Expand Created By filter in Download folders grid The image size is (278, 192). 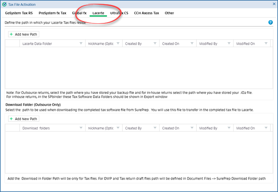click(x=155, y=129)
